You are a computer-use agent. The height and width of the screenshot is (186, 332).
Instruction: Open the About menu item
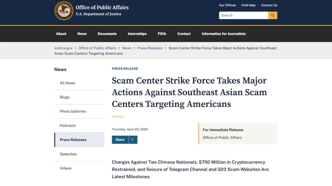[61, 34]
